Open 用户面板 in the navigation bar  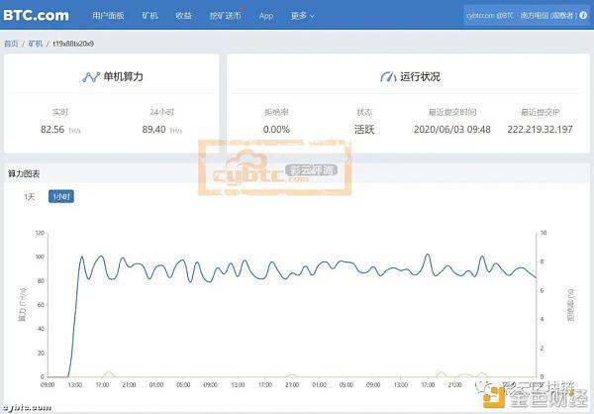tap(108, 16)
